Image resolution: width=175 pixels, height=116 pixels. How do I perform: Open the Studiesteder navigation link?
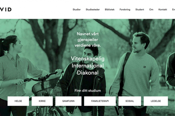[93, 10]
